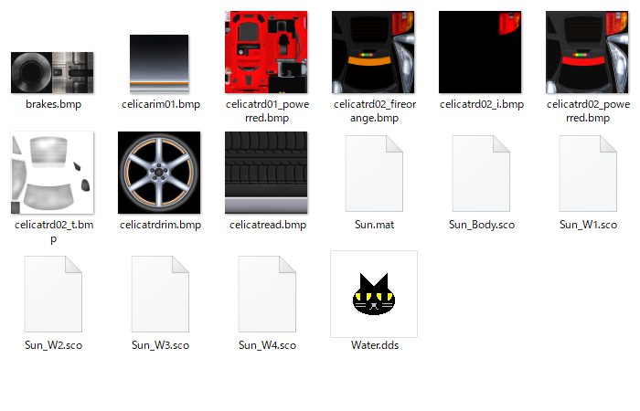Click the celicatrd01_powerred.bmp red texture thumbnail
The height and width of the screenshot is (411, 640).
coord(267,53)
